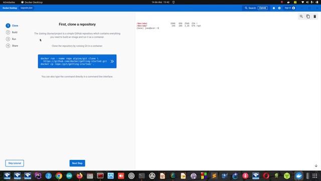Viewport: 321px width, 181px height.
Task: Launch Firefox from the dock
Action: [79, 176]
